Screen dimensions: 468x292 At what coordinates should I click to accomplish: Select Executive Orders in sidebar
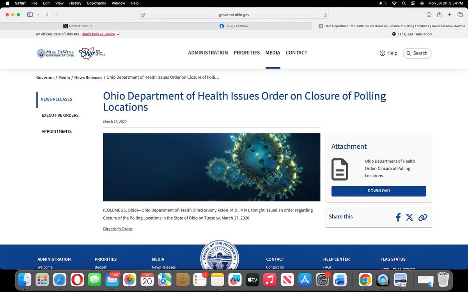[60, 116]
